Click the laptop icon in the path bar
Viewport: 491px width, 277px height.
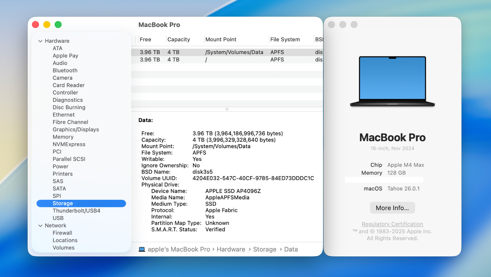coord(142,249)
